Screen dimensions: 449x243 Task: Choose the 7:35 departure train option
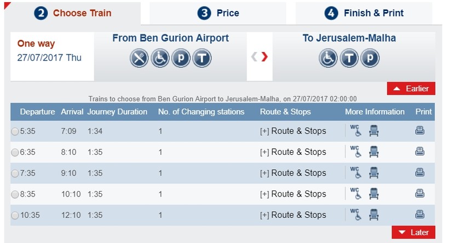[x=15, y=173]
